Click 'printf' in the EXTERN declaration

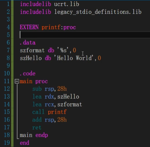click(51, 27)
